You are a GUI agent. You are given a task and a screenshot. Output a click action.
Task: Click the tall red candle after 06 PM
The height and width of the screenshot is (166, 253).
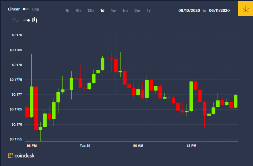pyautogui.click(x=36, y=108)
